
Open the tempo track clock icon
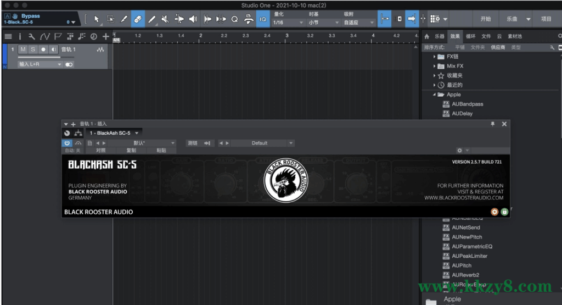[x=93, y=36]
